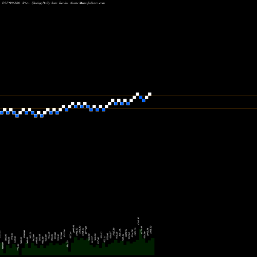Click the 'Renko' word in the header
This screenshot has height=257, width=257.
pyautogui.click(x=63, y=3)
